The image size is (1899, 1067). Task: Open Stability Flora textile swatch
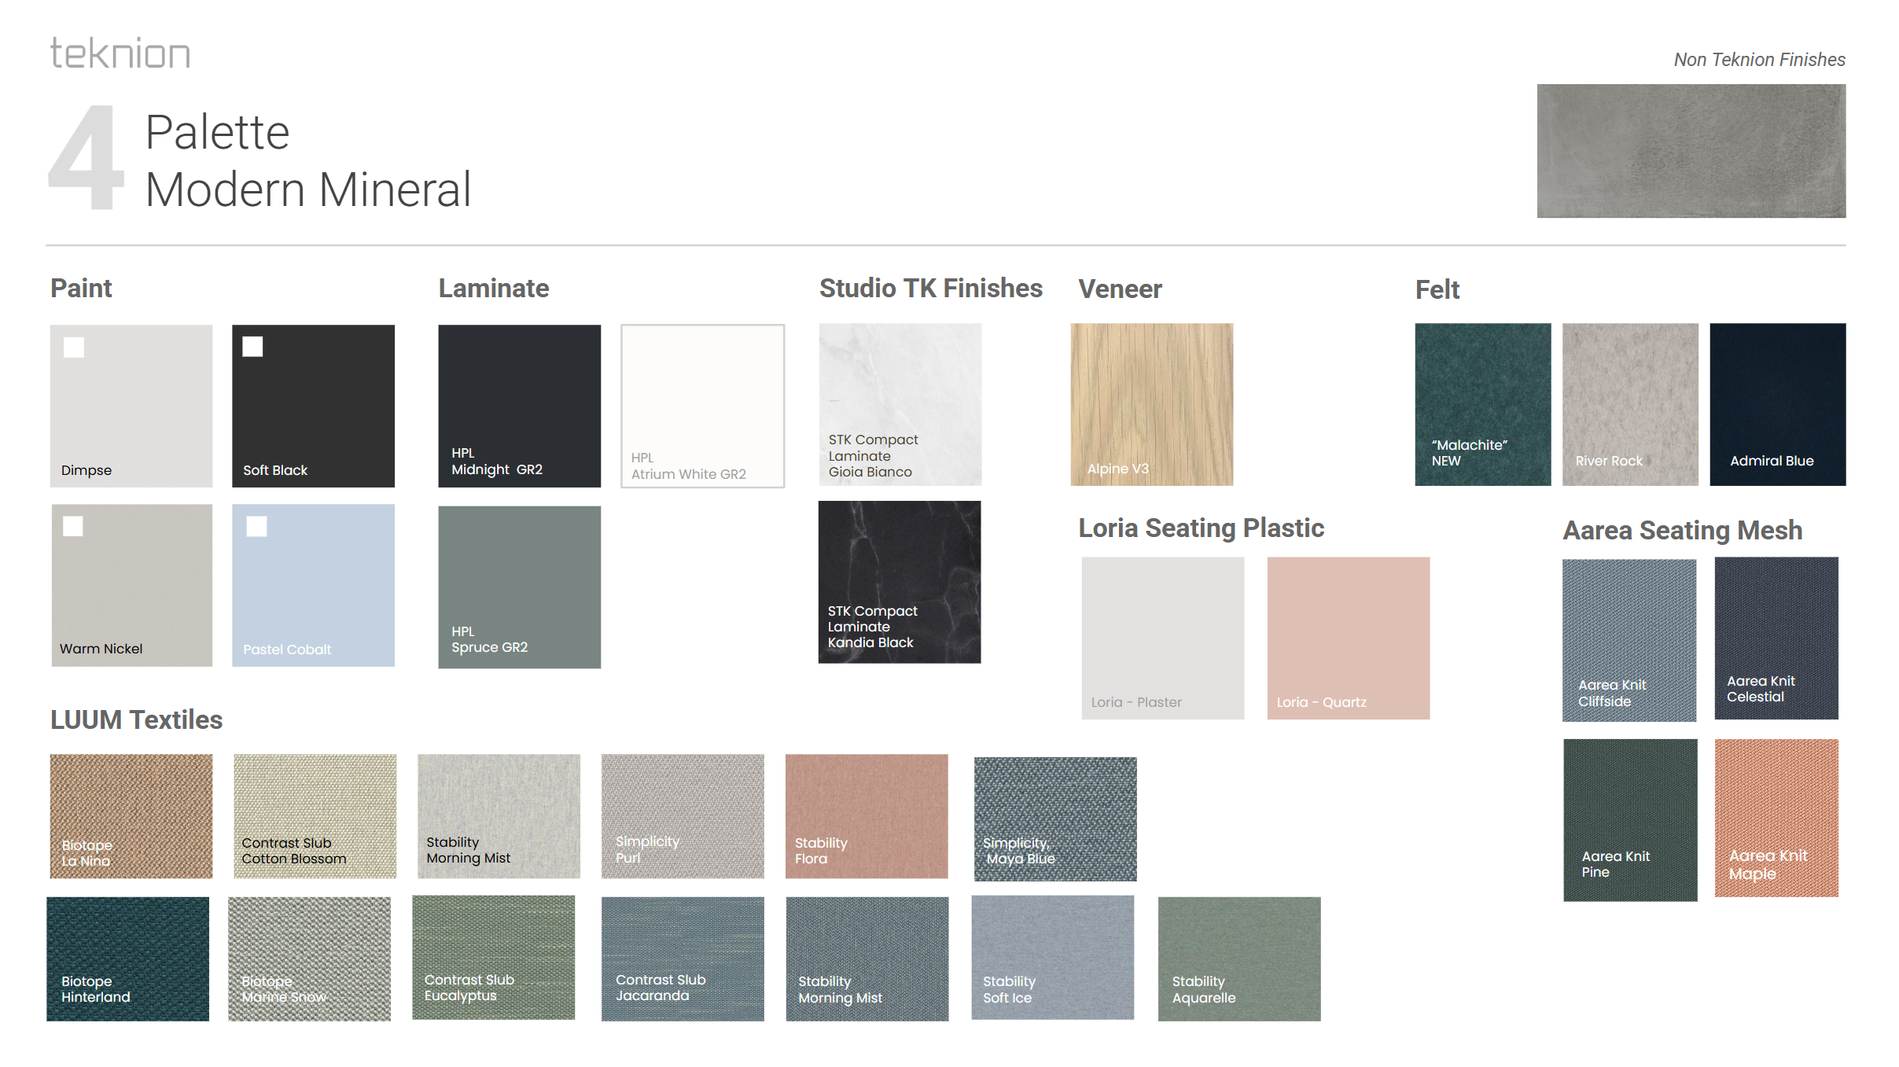coord(867,816)
